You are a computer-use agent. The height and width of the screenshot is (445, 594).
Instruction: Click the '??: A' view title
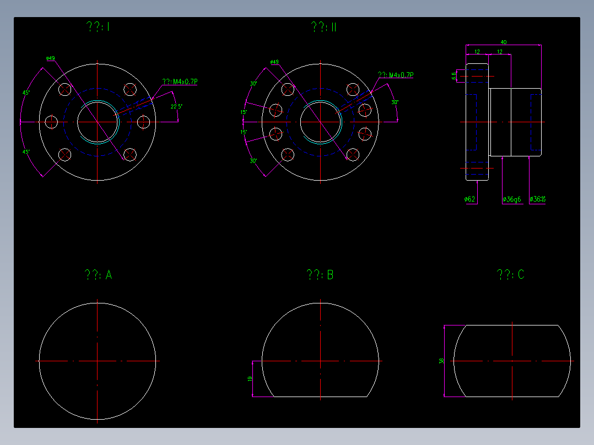click(98, 275)
